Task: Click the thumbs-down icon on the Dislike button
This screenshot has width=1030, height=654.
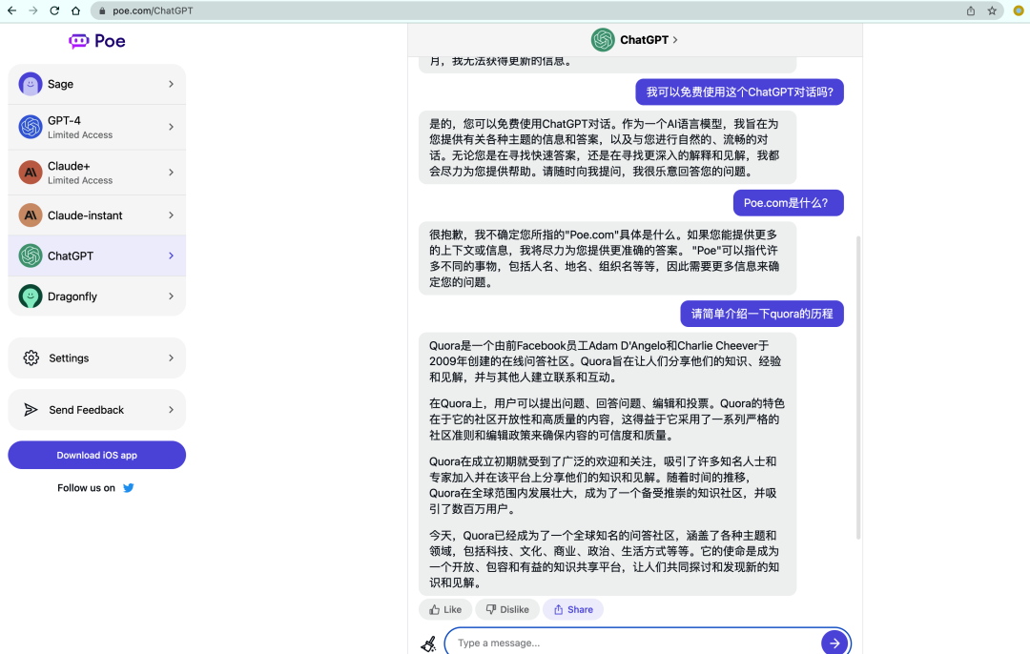Action: coord(491,610)
